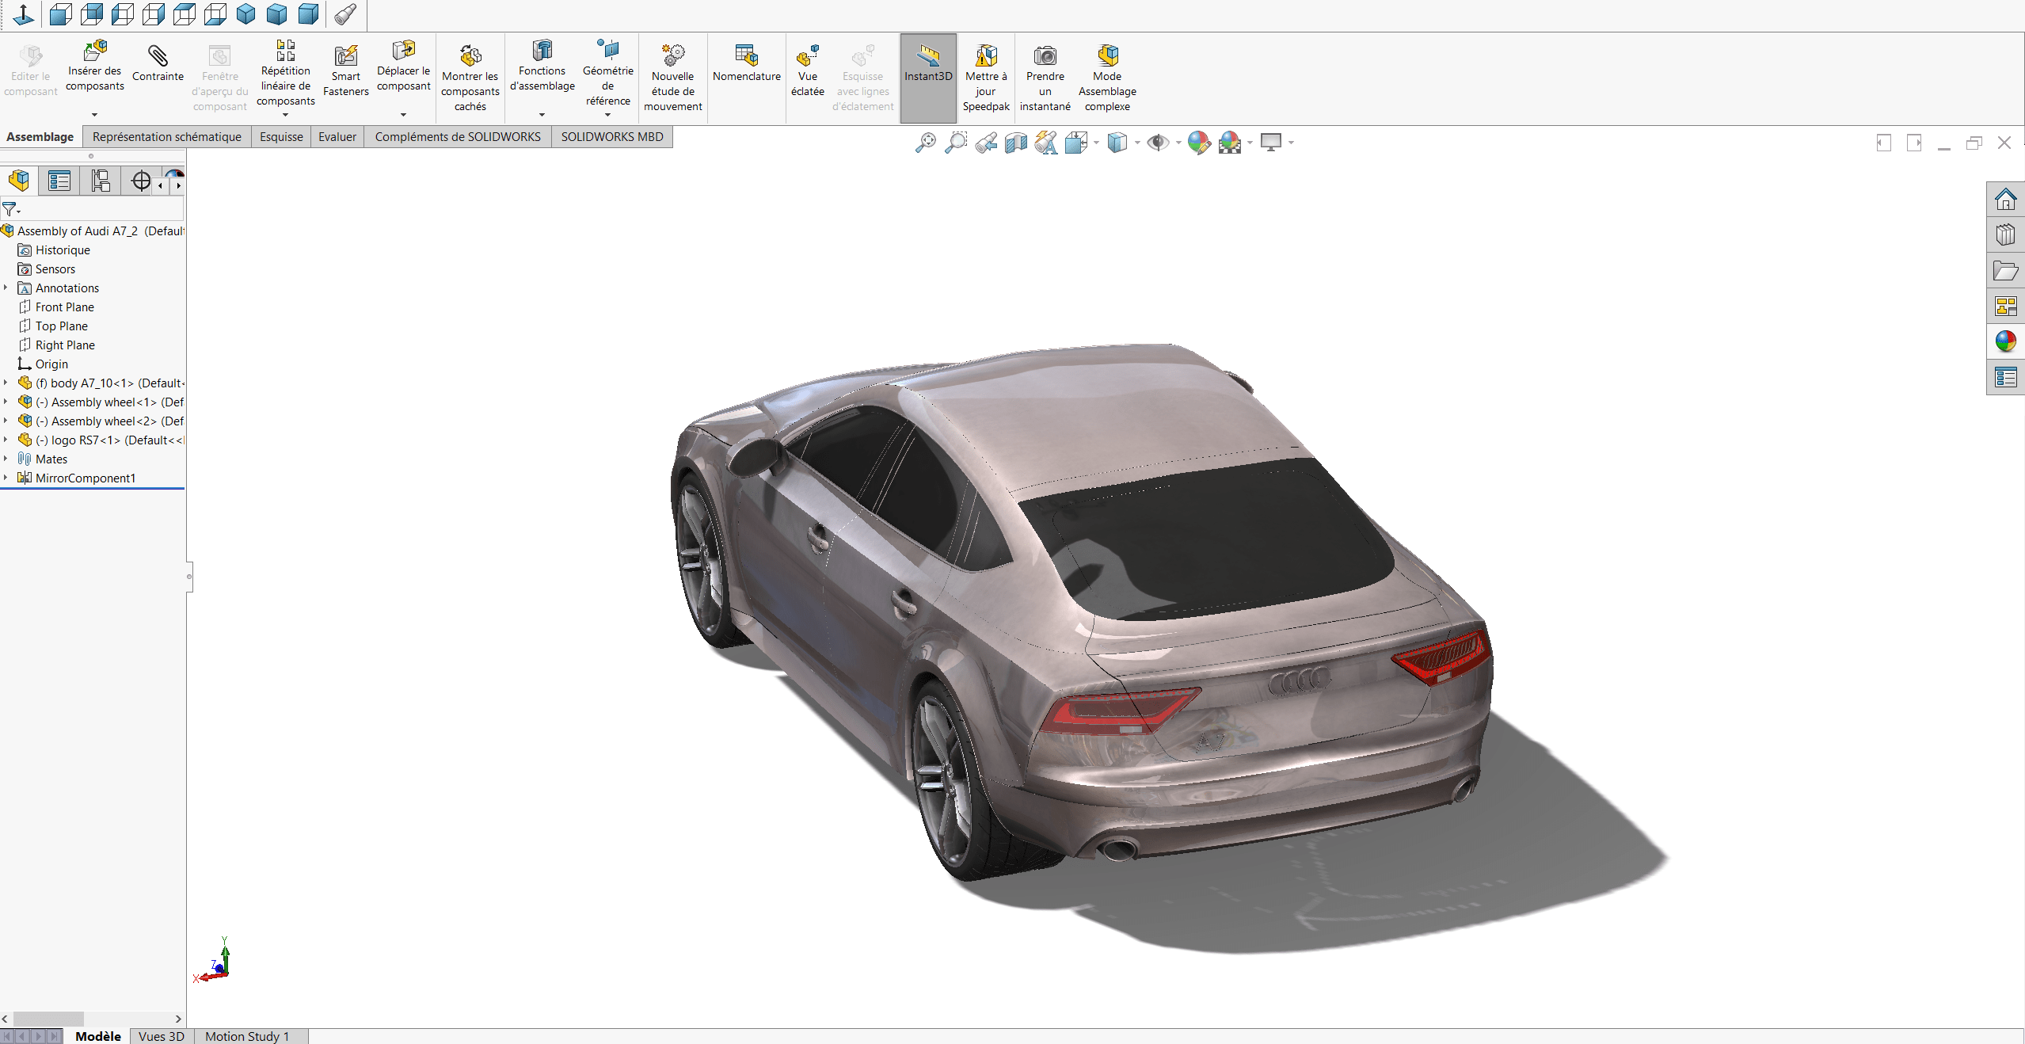Viewport: 2025px width, 1044px height.
Task: Open the Section View tool
Action: pyautogui.click(x=1016, y=143)
